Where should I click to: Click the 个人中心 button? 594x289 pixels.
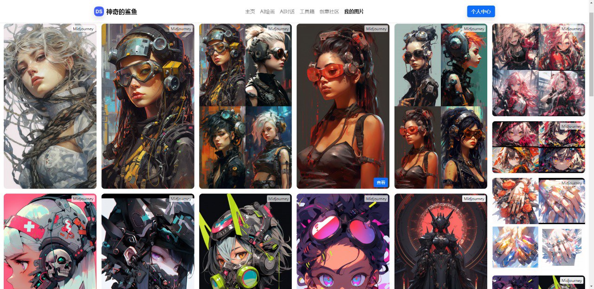click(481, 12)
